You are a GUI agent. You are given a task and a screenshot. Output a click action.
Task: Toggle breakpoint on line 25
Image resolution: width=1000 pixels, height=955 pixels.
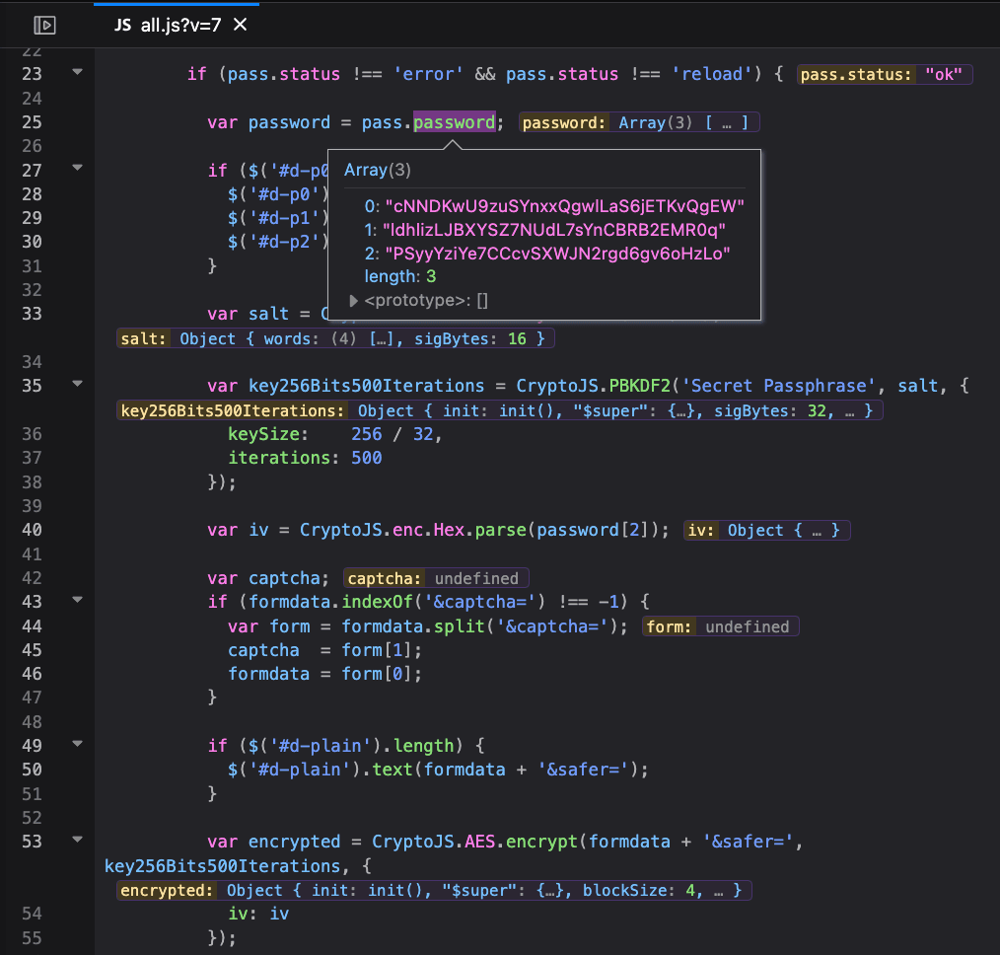pyautogui.click(x=32, y=122)
